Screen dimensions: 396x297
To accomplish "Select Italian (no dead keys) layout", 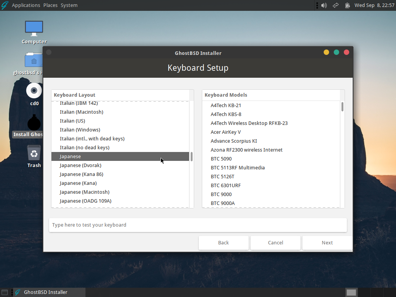I will 120,147.
